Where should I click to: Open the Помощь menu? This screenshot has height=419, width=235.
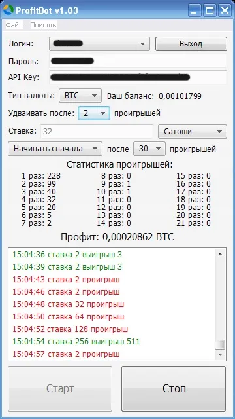(43, 25)
